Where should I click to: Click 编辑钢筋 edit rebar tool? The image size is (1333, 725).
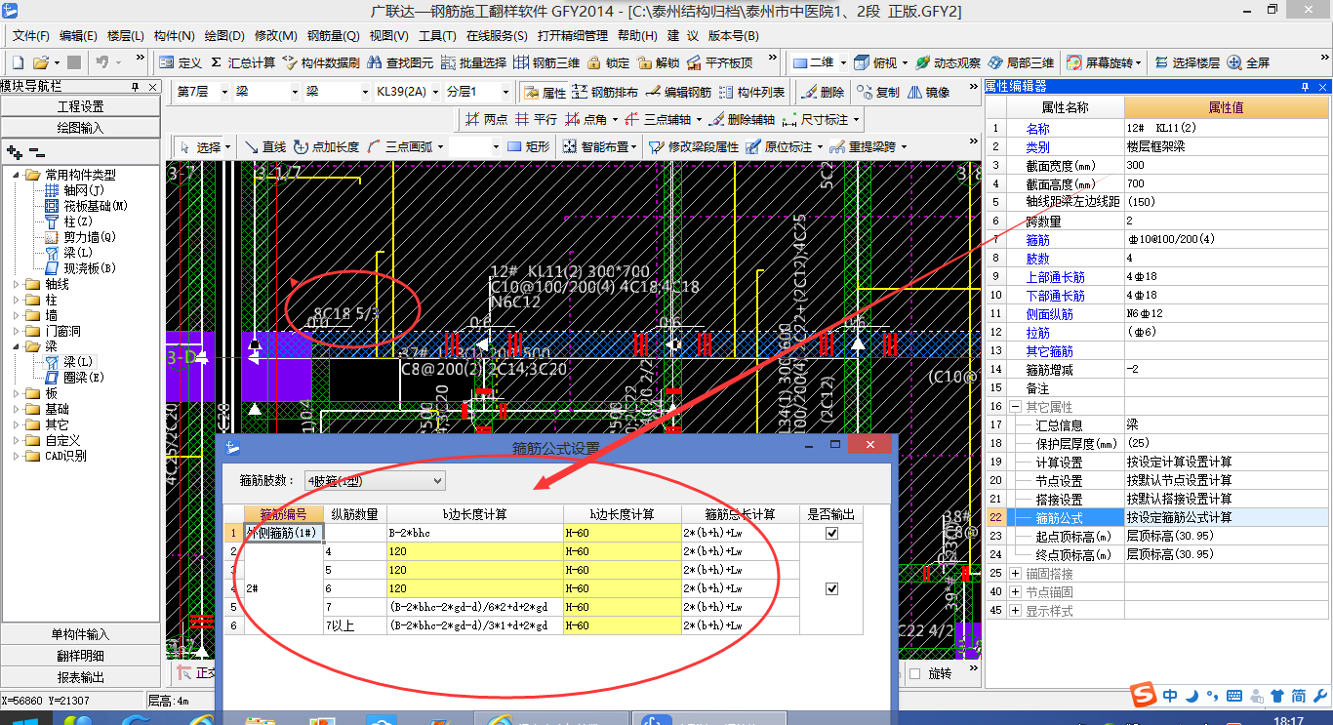pyautogui.click(x=678, y=93)
